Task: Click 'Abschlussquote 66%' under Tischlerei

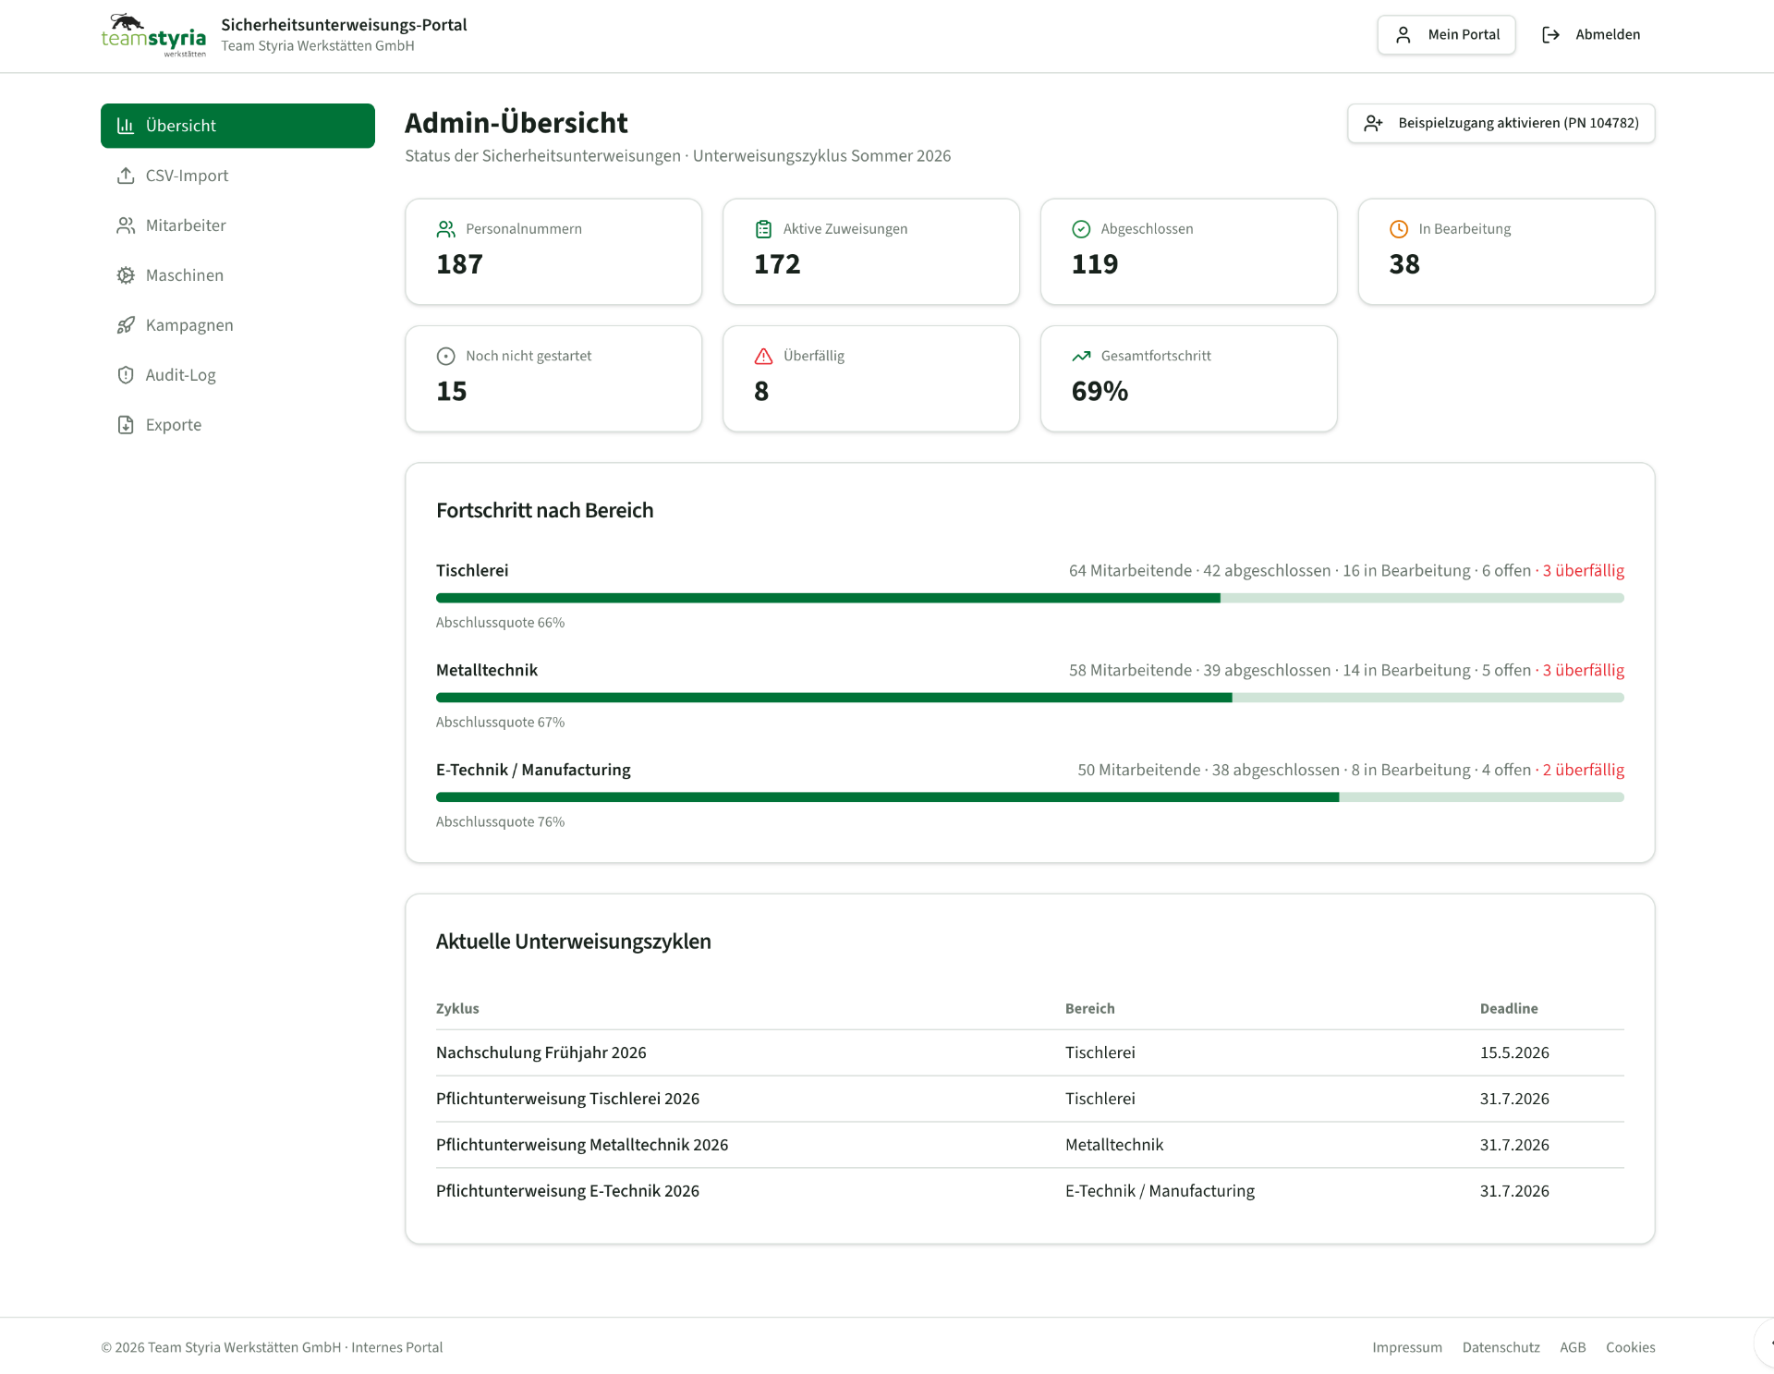Action: coord(500,623)
